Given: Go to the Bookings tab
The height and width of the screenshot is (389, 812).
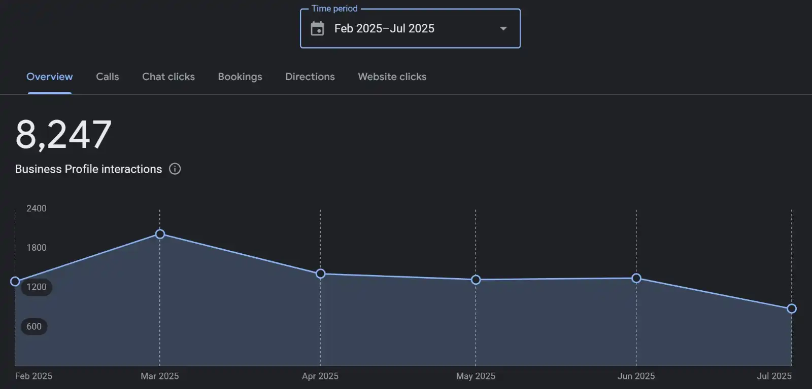Looking at the screenshot, I should (240, 76).
